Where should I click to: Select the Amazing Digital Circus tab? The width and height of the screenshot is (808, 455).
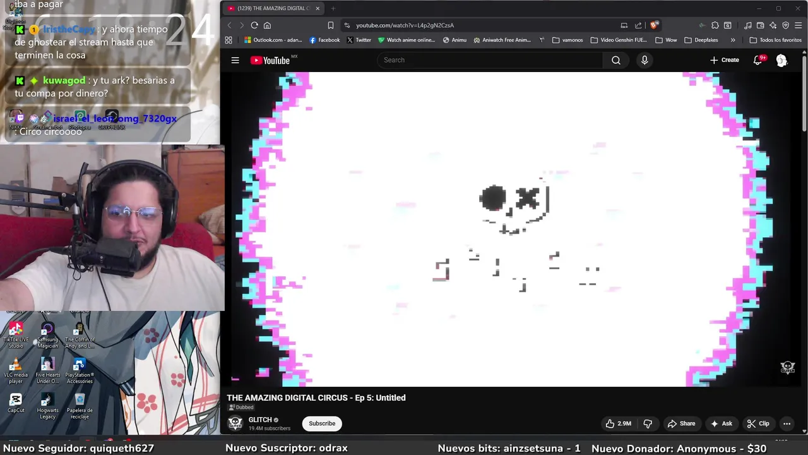click(x=273, y=8)
